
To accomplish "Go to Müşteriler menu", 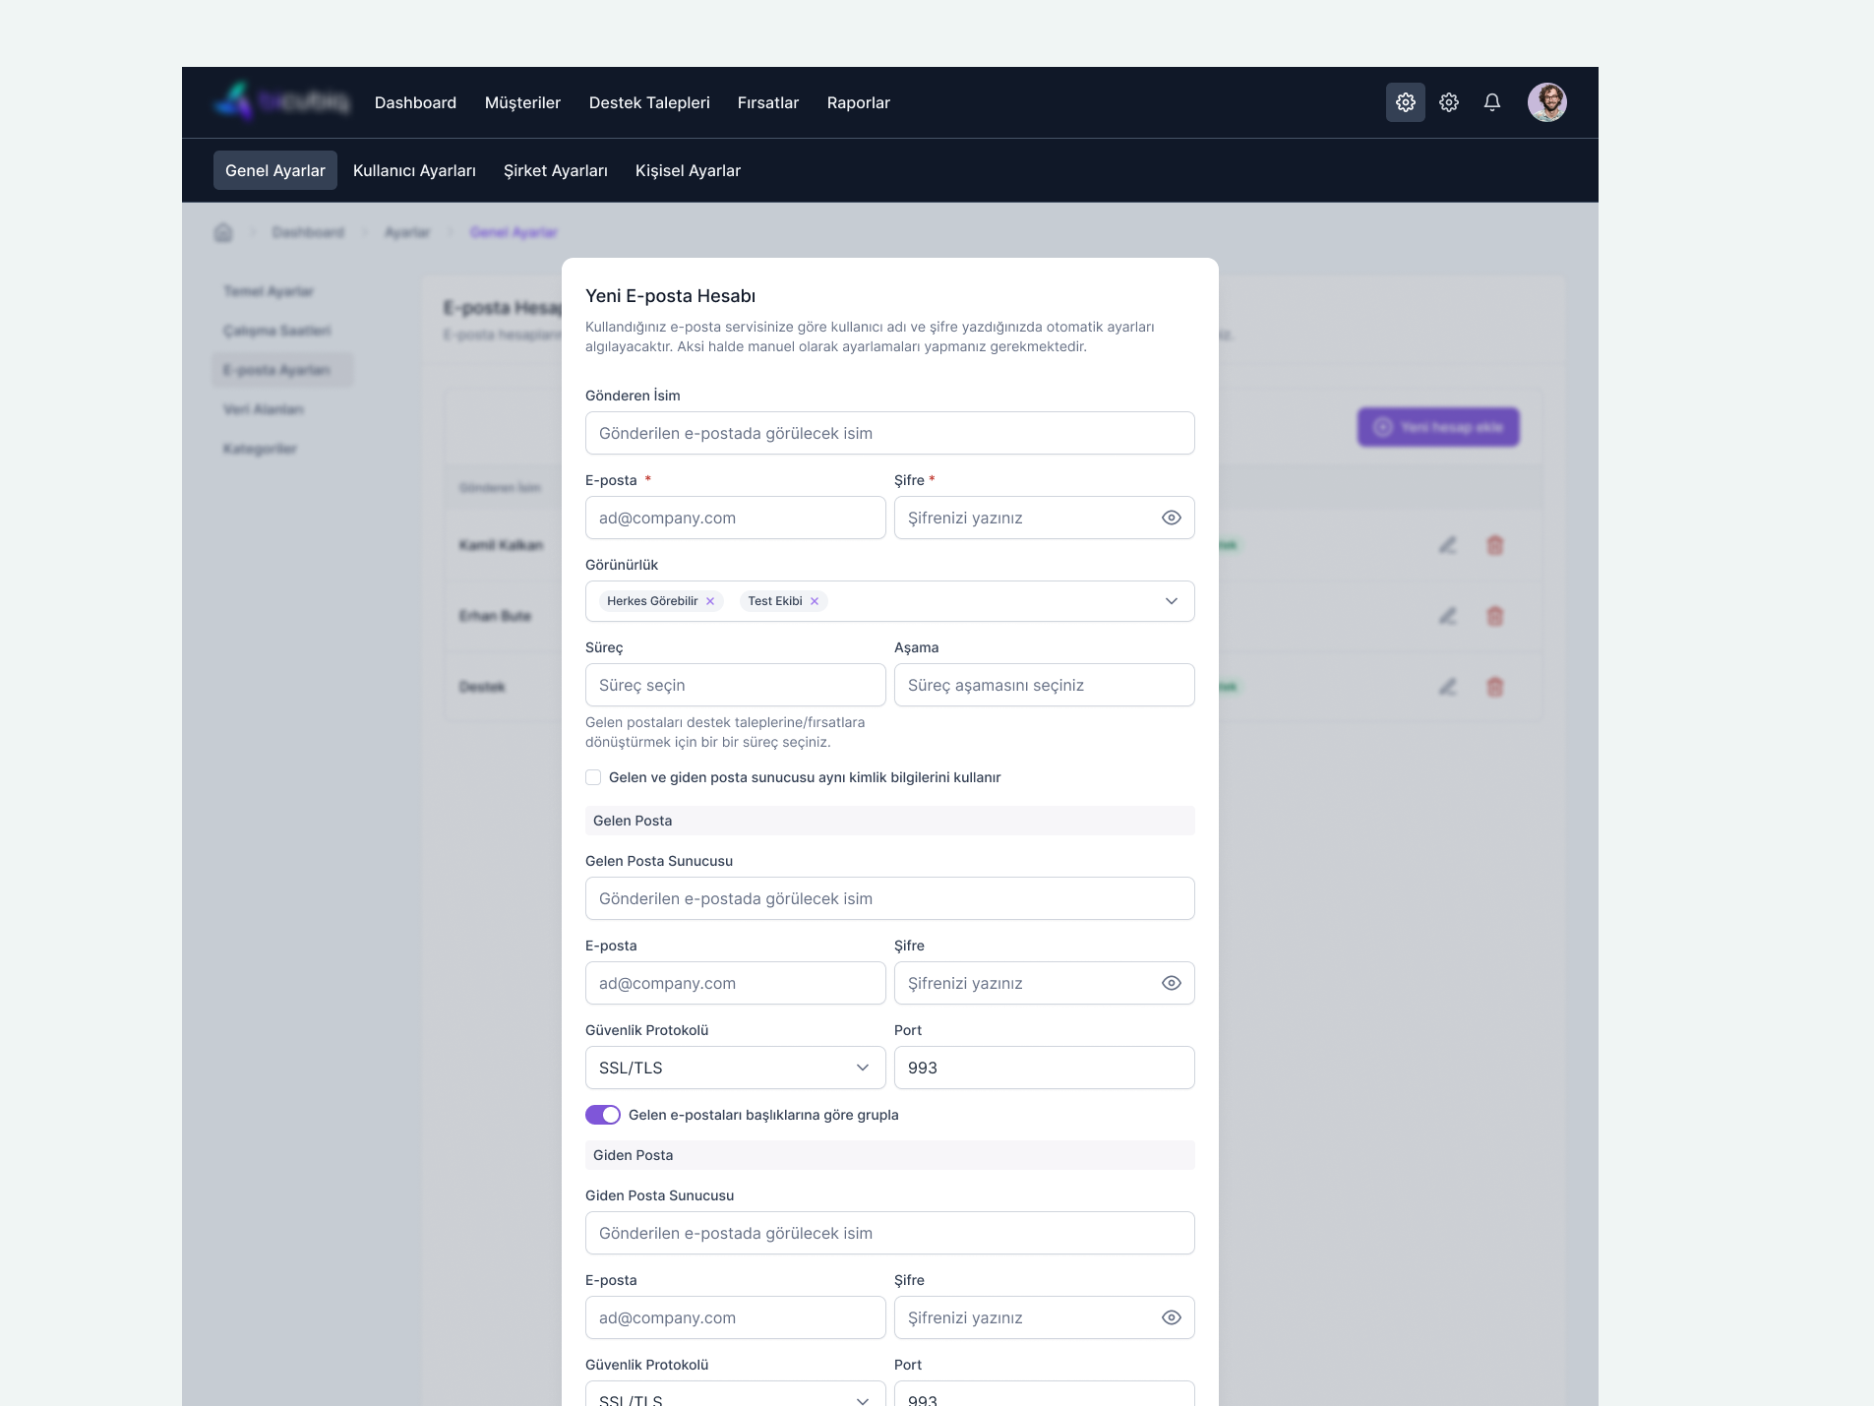I will pos(522,102).
